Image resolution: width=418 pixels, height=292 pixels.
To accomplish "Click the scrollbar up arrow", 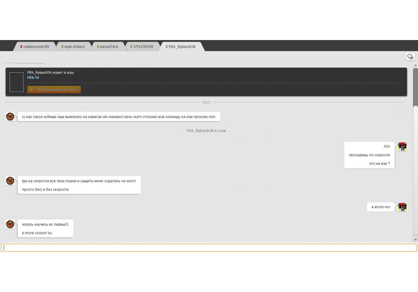I will click(415, 65).
